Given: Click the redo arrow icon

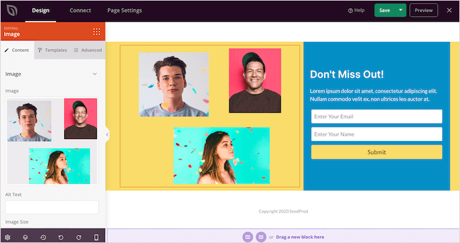Looking at the screenshot, I should [x=78, y=237].
